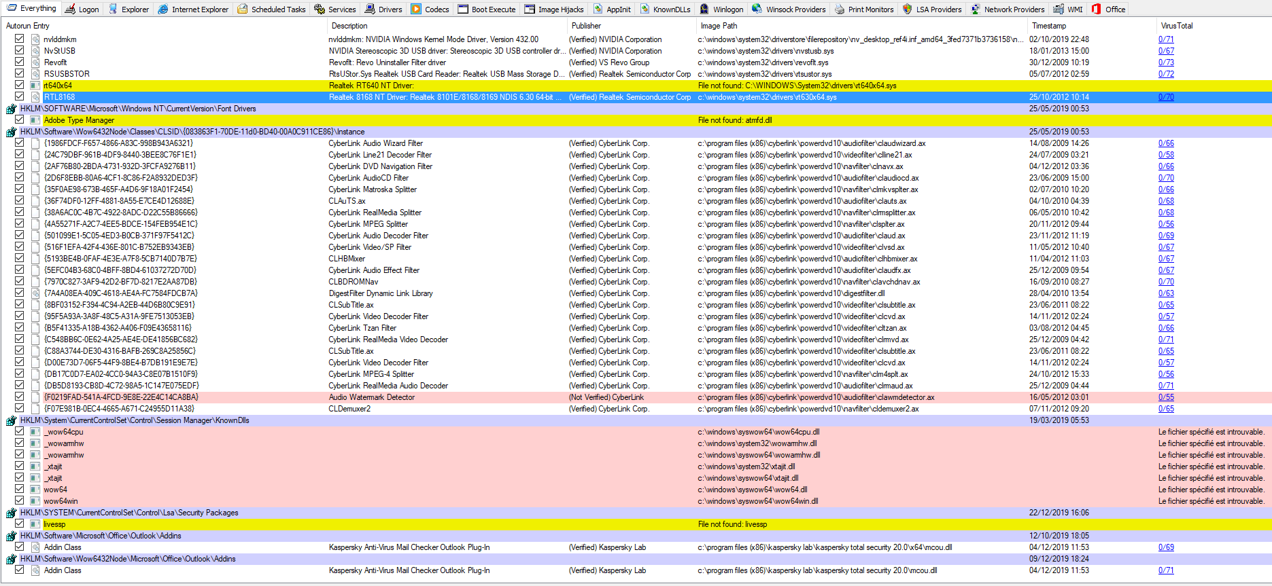Click the entry icon next to _wow64cpu

[x=35, y=432]
